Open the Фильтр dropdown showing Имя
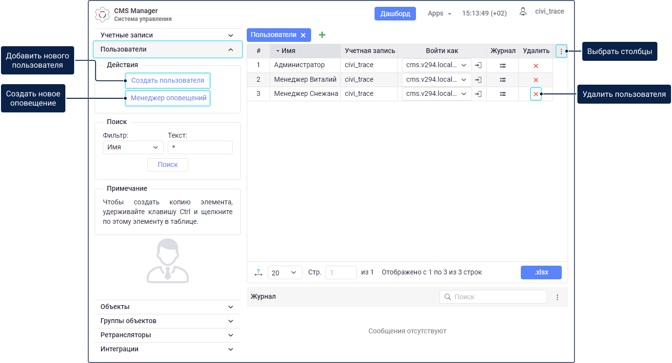This screenshot has width=672, height=363. click(x=133, y=147)
